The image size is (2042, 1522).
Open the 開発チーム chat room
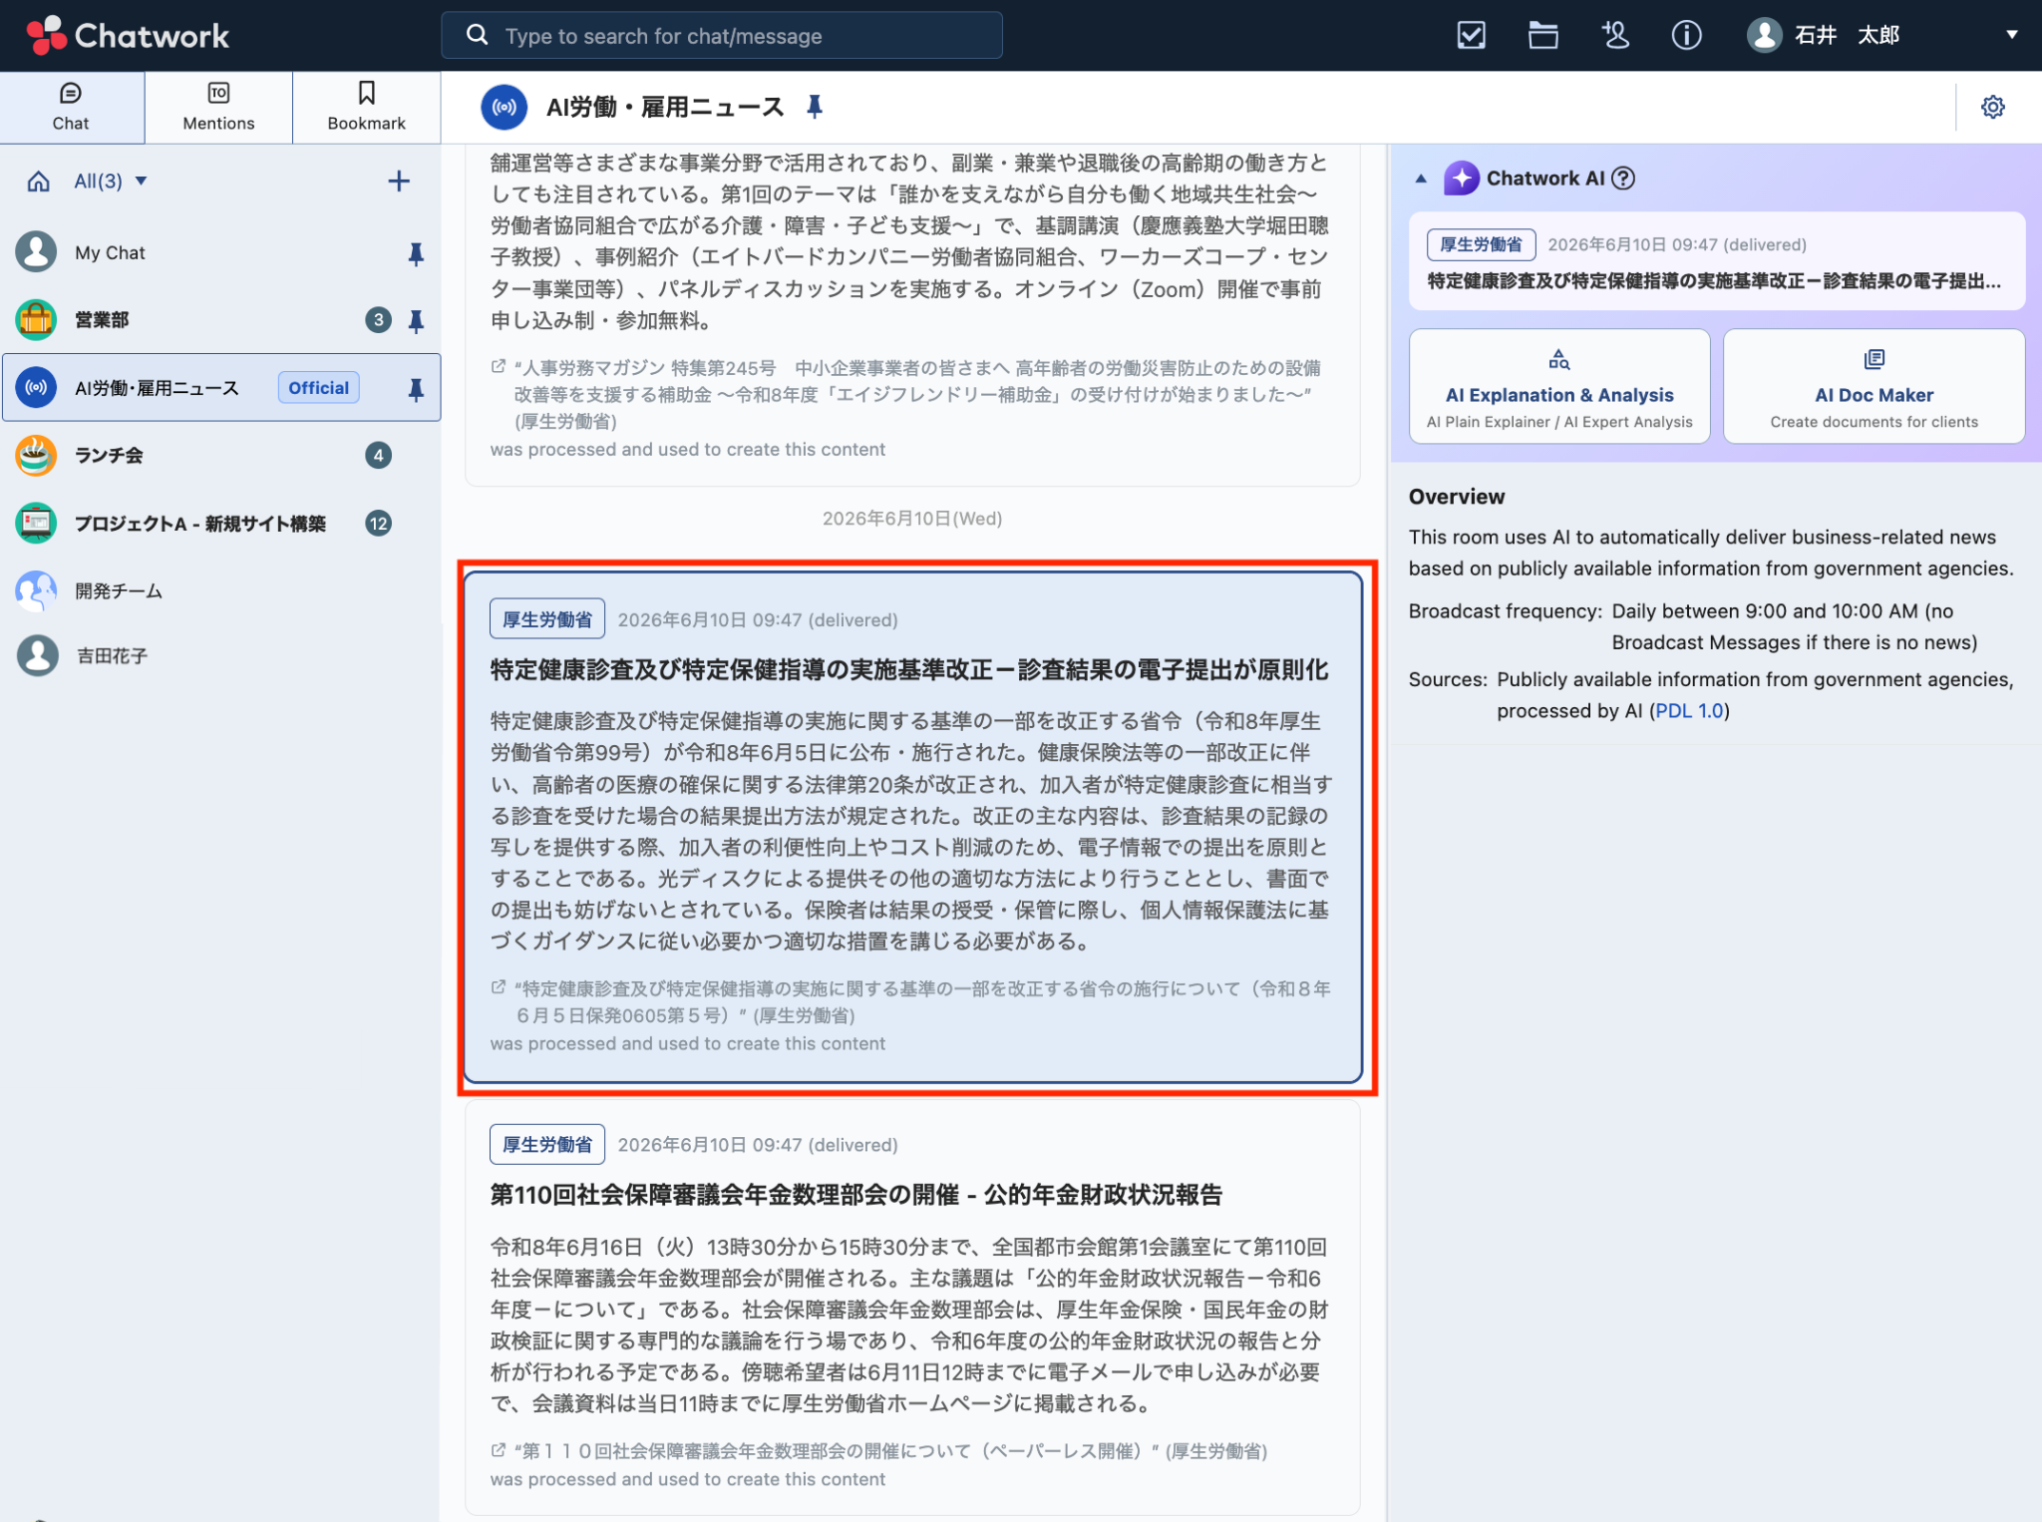pos(219,591)
